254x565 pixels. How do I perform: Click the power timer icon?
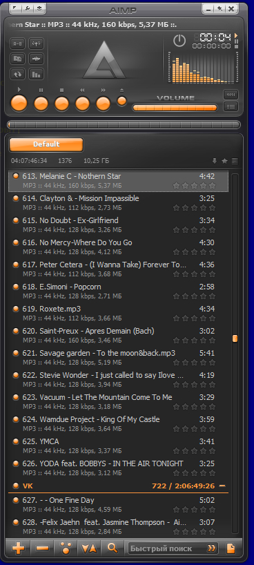179,40
